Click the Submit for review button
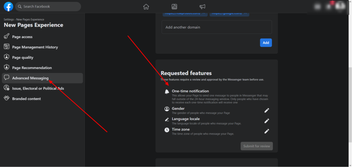Screen dimensions: 352x167 pos(256,146)
